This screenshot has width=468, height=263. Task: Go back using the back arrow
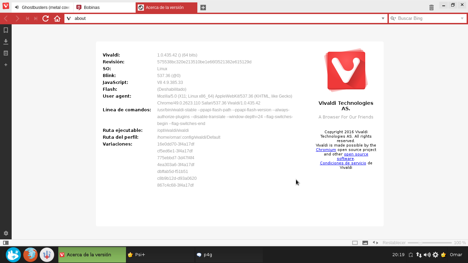pyautogui.click(x=6, y=18)
